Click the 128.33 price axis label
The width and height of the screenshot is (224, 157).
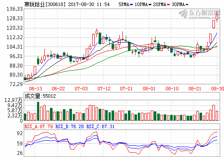coord(15,18)
